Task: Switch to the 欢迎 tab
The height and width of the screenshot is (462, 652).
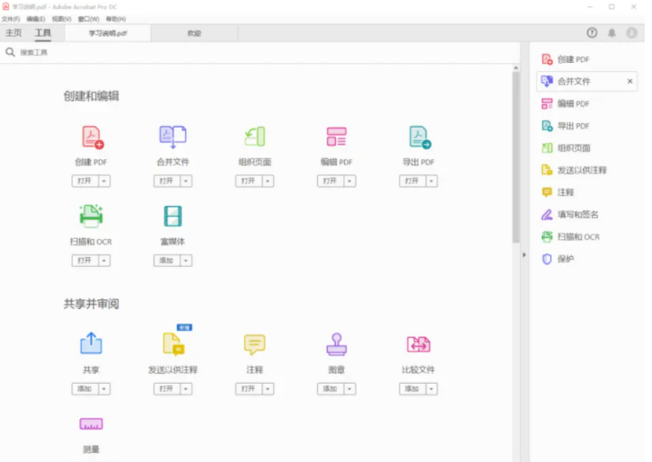Action: pyautogui.click(x=194, y=33)
